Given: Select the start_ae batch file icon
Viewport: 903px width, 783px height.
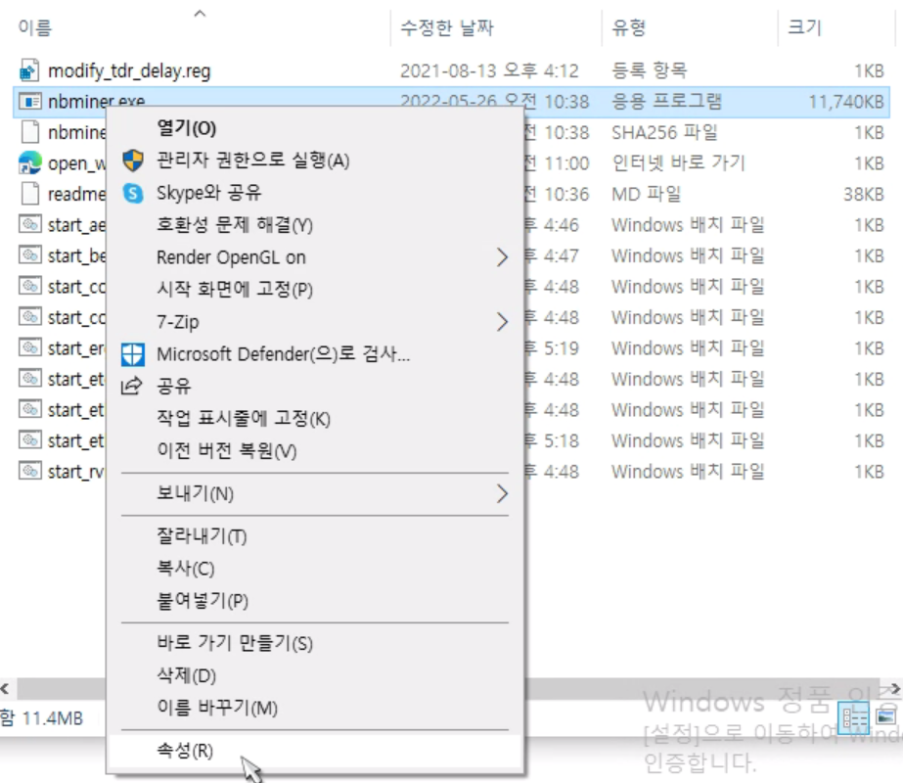Looking at the screenshot, I should click(30, 225).
